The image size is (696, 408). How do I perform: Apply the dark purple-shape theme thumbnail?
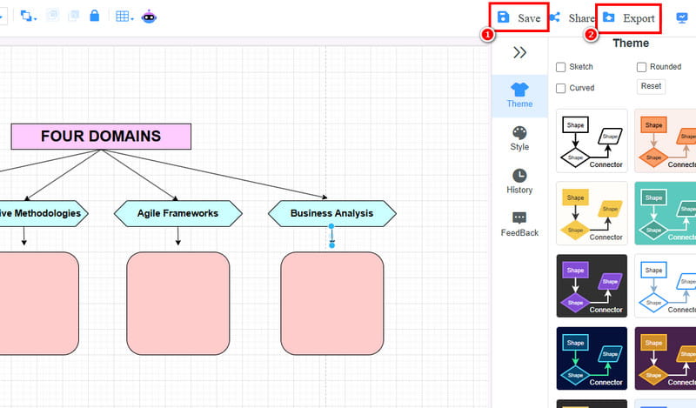[592, 285]
